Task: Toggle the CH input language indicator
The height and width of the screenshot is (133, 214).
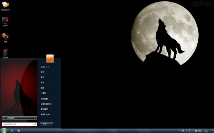Action: [x=180, y=130]
